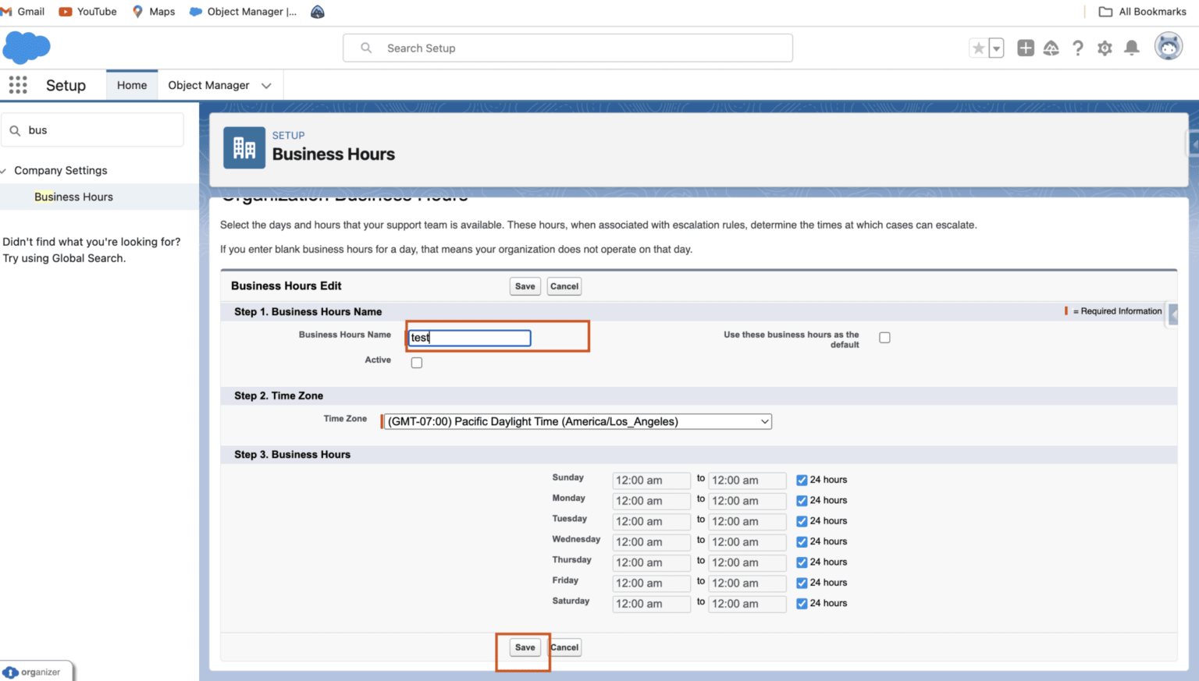Open the Trailhead guidance icon
The width and height of the screenshot is (1199, 681).
(1051, 48)
